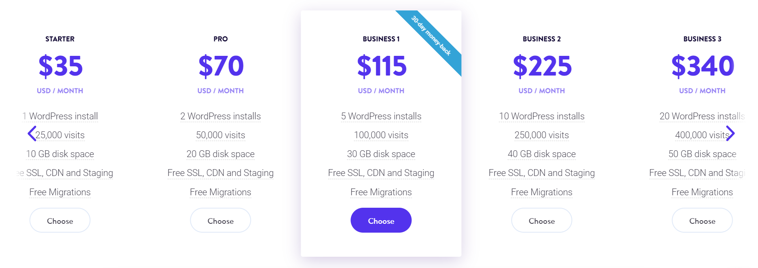Choose the Business 3 plan

click(702, 221)
